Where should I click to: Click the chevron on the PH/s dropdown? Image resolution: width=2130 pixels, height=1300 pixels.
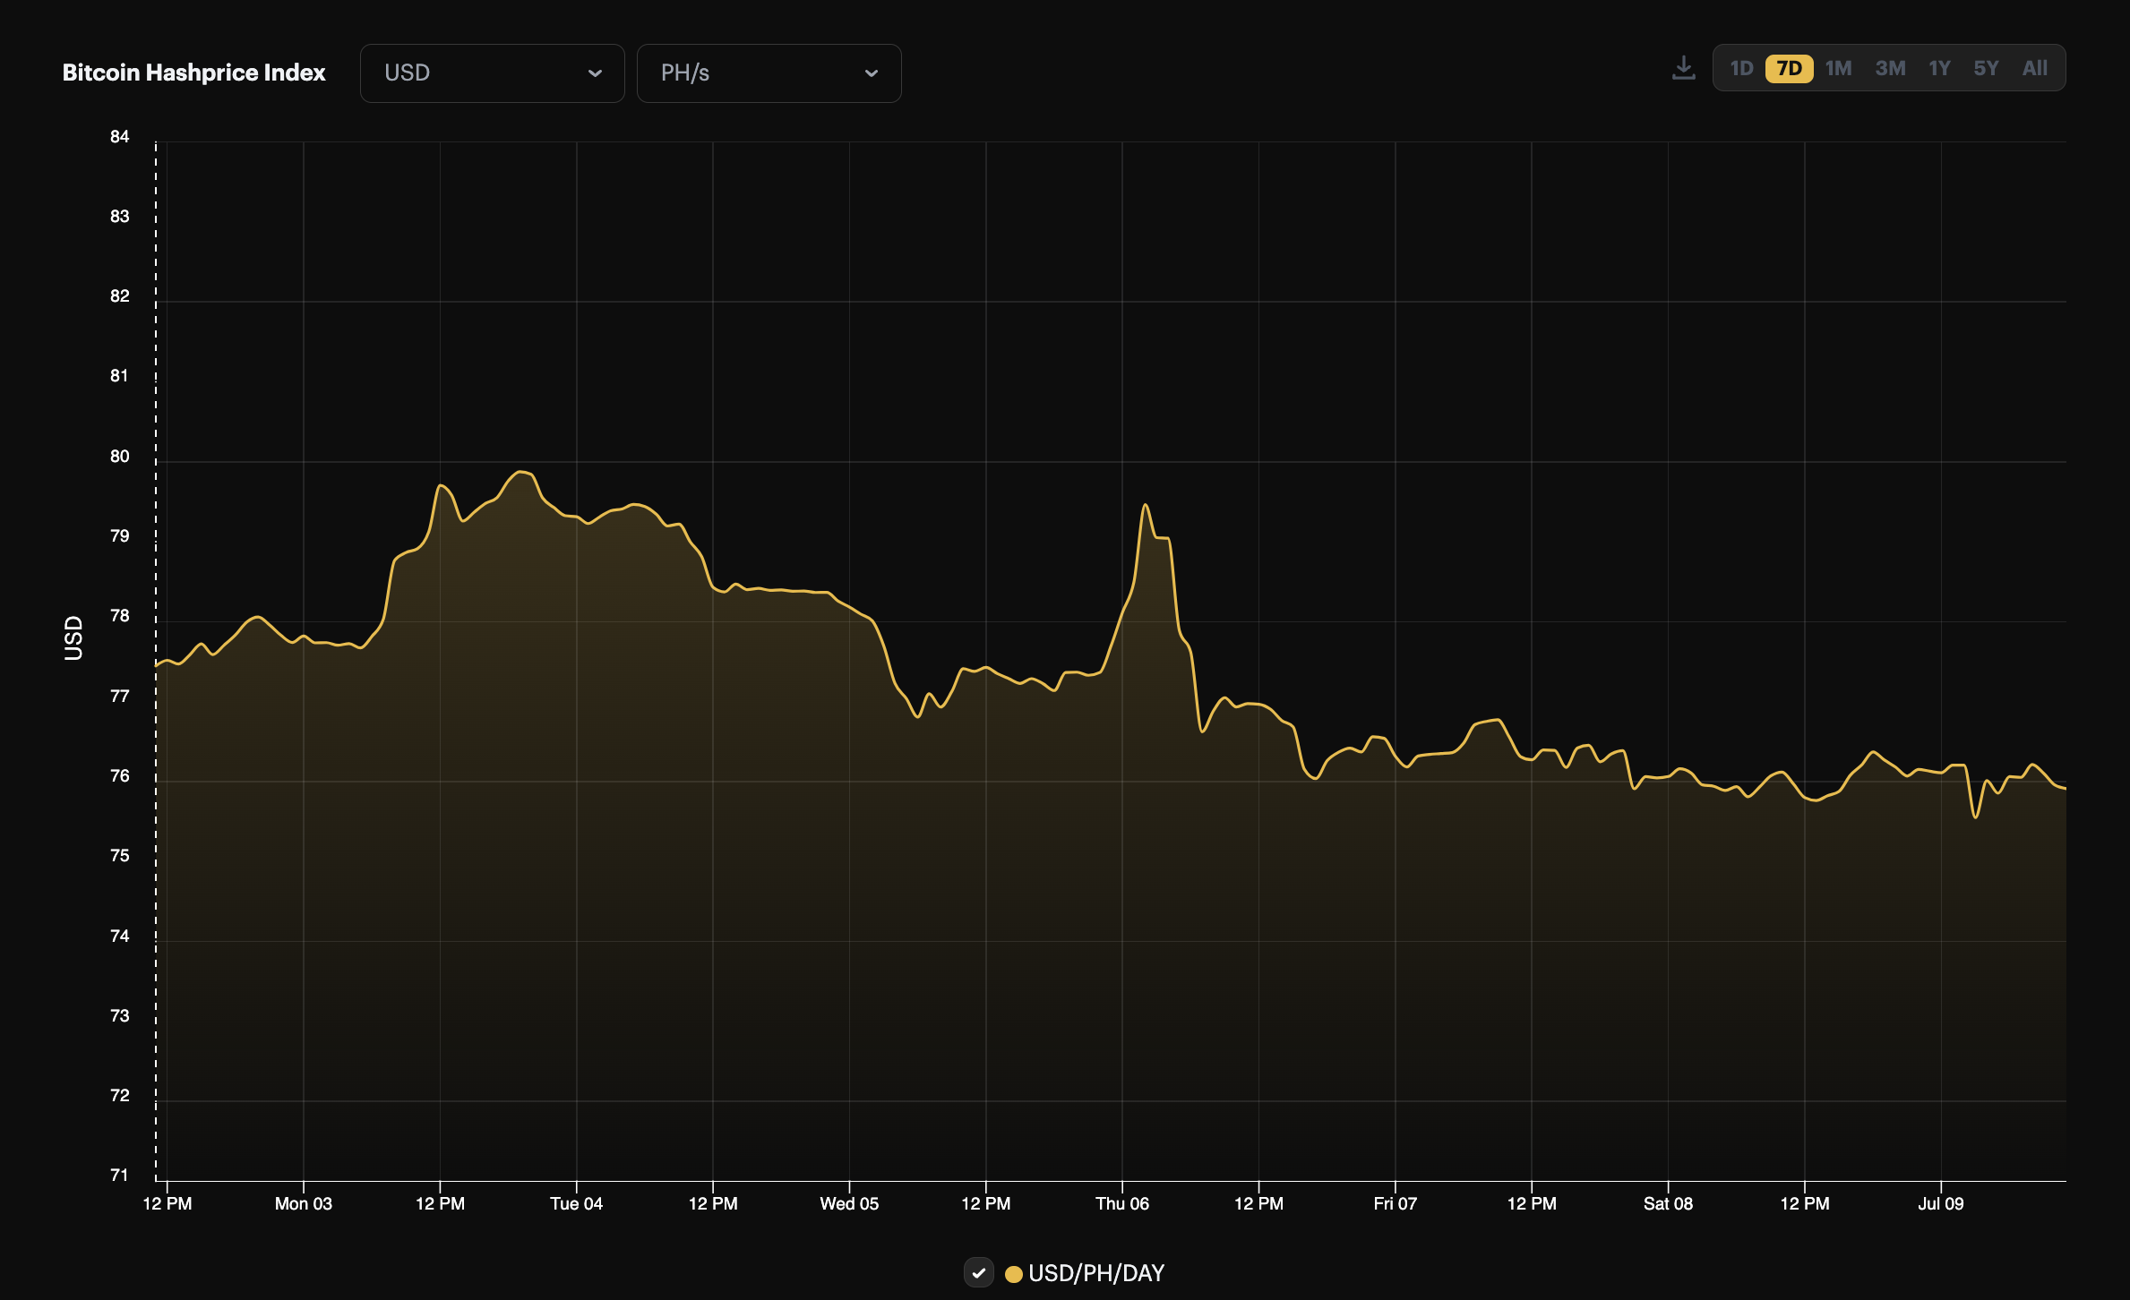coord(872,73)
